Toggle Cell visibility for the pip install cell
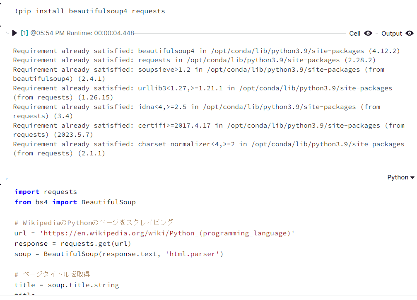 (x=368, y=33)
